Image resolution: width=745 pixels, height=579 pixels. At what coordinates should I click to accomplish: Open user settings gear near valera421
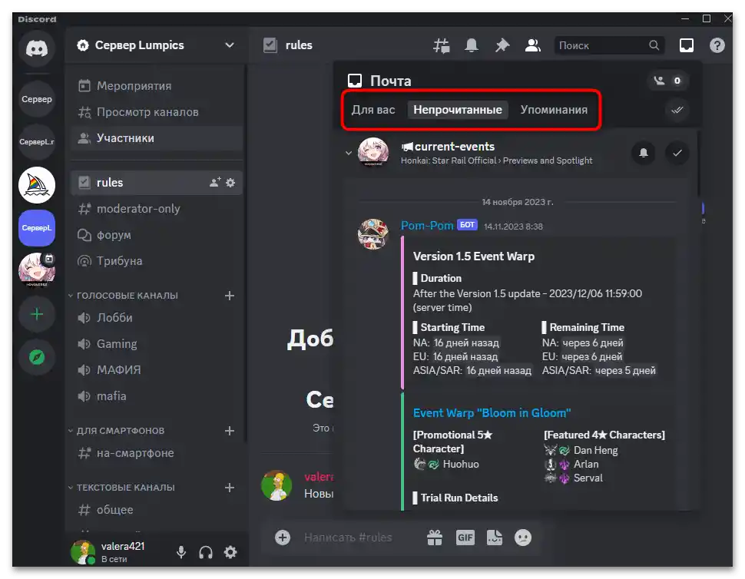coord(230,552)
